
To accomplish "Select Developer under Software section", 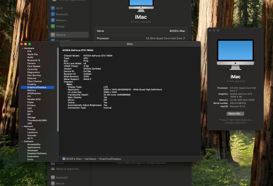I will click(32, 150).
